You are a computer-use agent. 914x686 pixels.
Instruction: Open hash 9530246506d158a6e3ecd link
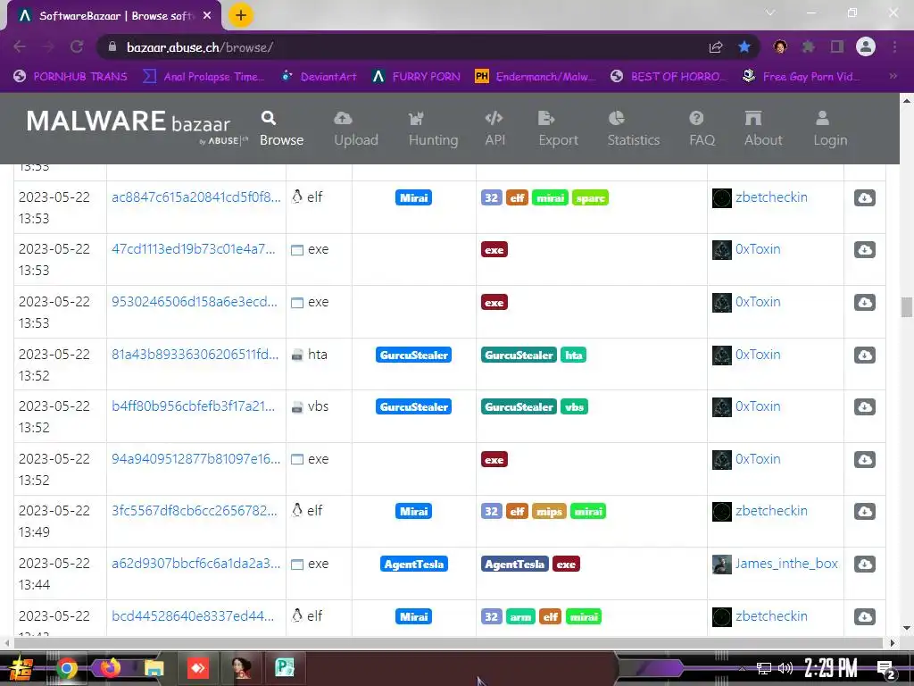tap(194, 302)
